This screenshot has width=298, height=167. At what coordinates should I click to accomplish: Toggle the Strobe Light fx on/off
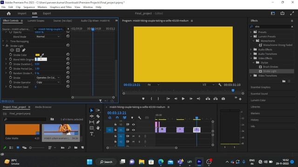[7, 46]
